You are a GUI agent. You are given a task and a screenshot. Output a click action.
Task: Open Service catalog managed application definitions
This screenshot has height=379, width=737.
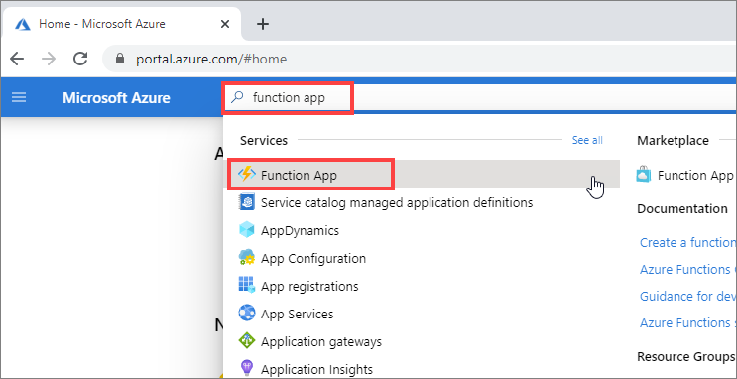(396, 202)
